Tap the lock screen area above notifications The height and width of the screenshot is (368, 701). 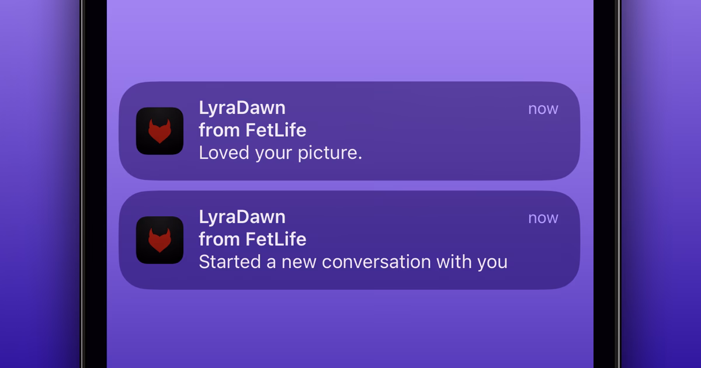pos(350,41)
